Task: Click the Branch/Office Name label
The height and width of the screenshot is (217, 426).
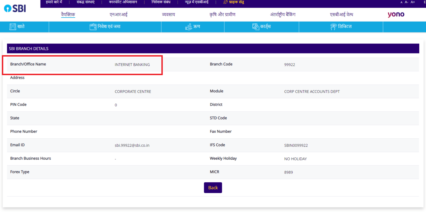Action: (x=28, y=64)
